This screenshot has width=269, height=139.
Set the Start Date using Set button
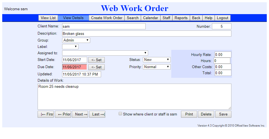click(x=96, y=60)
